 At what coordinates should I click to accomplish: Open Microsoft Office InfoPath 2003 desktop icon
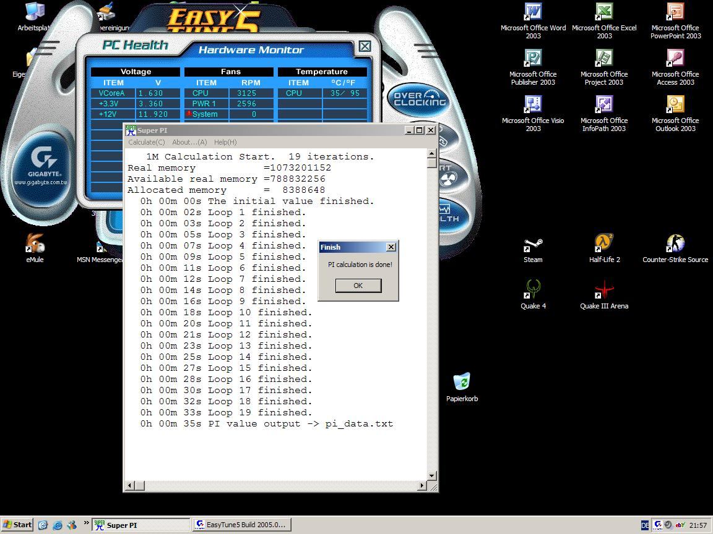(604, 113)
